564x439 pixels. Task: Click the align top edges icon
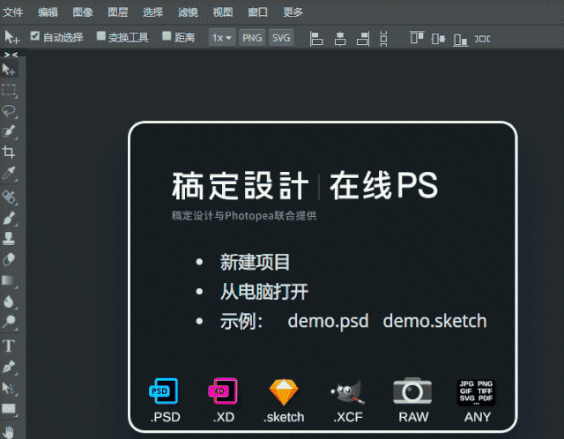point(417,37)
